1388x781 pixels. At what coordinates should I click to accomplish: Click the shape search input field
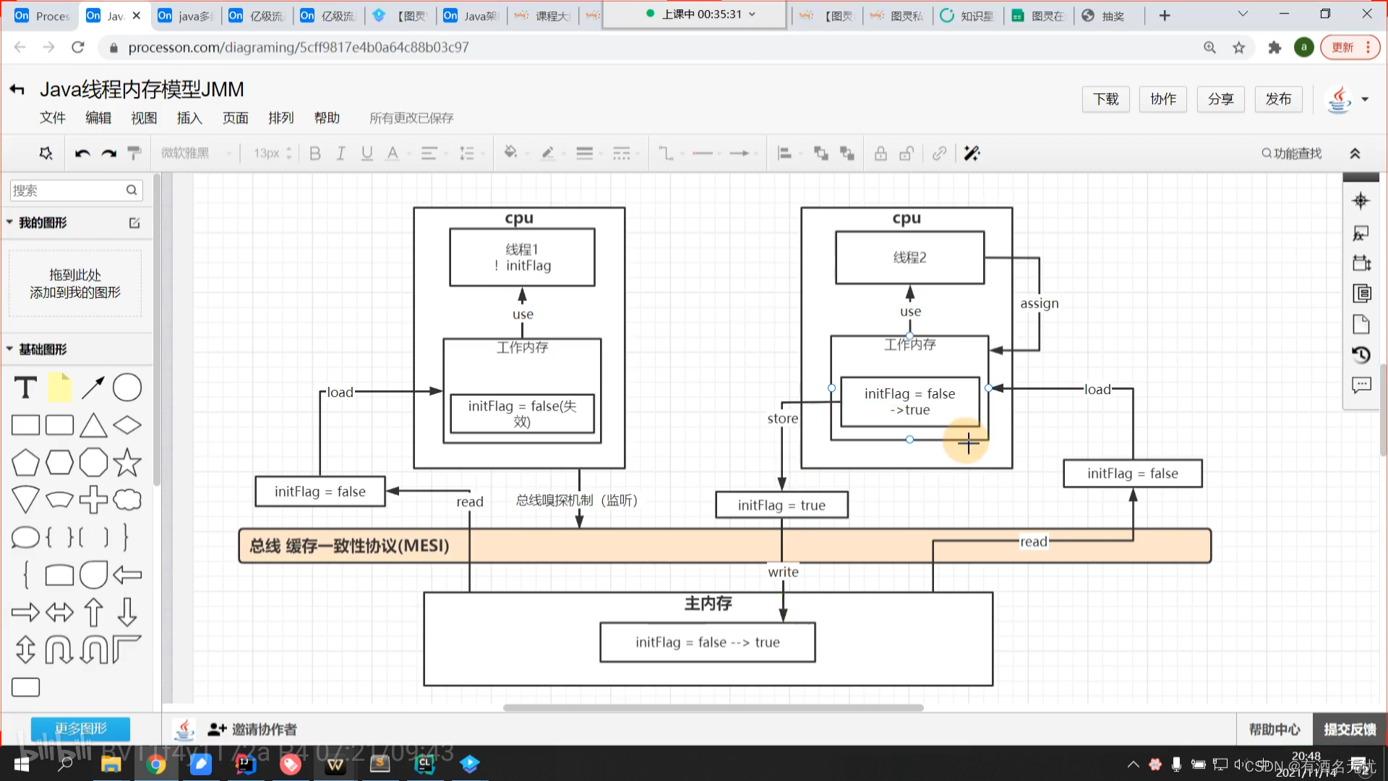click(76, 190)
